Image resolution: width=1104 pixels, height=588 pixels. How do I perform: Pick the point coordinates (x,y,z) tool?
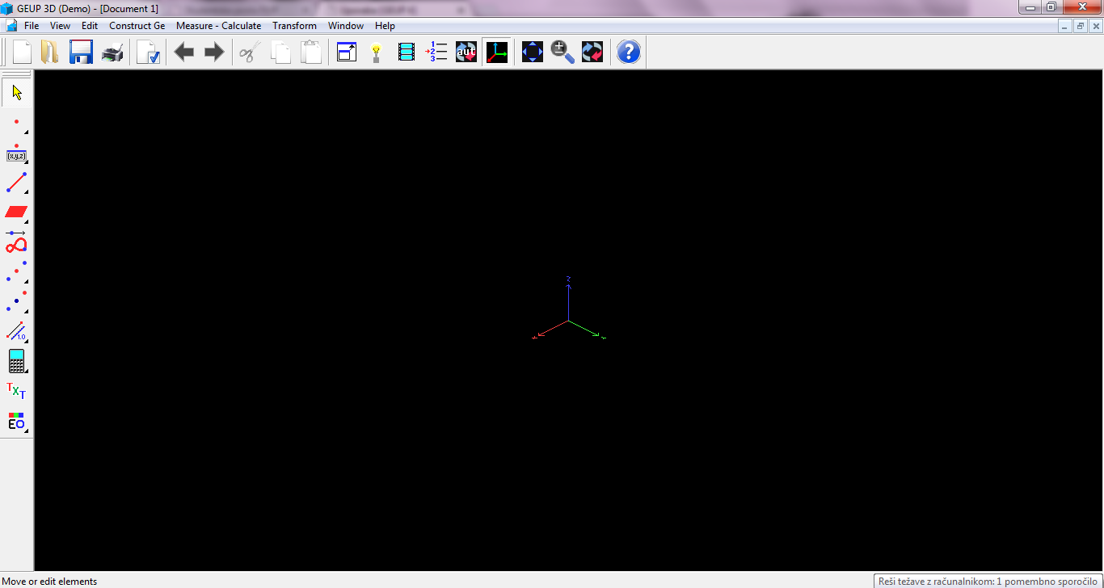point(15,156)
